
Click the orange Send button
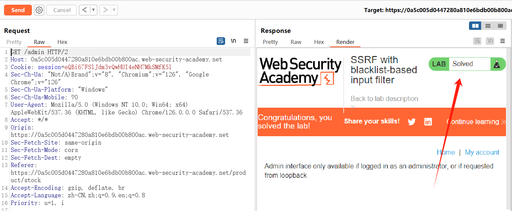click(18, 10)
